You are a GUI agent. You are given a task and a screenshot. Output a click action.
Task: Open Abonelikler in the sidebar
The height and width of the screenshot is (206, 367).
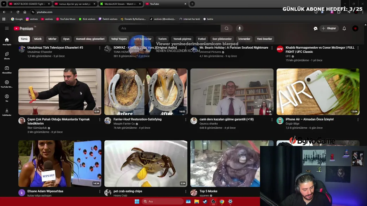[x=7, y=70]
